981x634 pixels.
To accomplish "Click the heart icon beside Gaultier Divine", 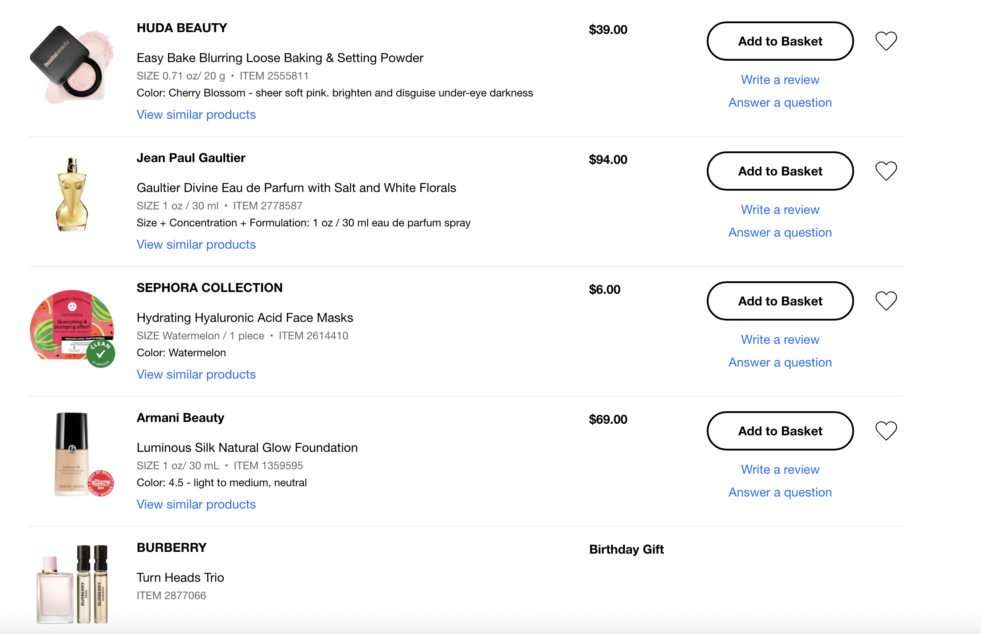I will pyautogui.click(x=886, y=171).
